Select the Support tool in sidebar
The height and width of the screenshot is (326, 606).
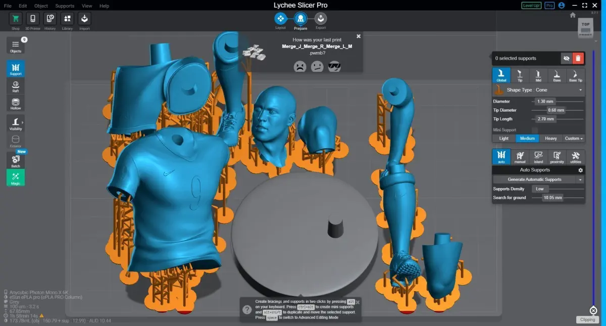16,69
